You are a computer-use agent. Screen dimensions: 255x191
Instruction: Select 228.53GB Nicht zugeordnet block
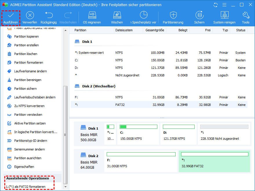(224, 134)
